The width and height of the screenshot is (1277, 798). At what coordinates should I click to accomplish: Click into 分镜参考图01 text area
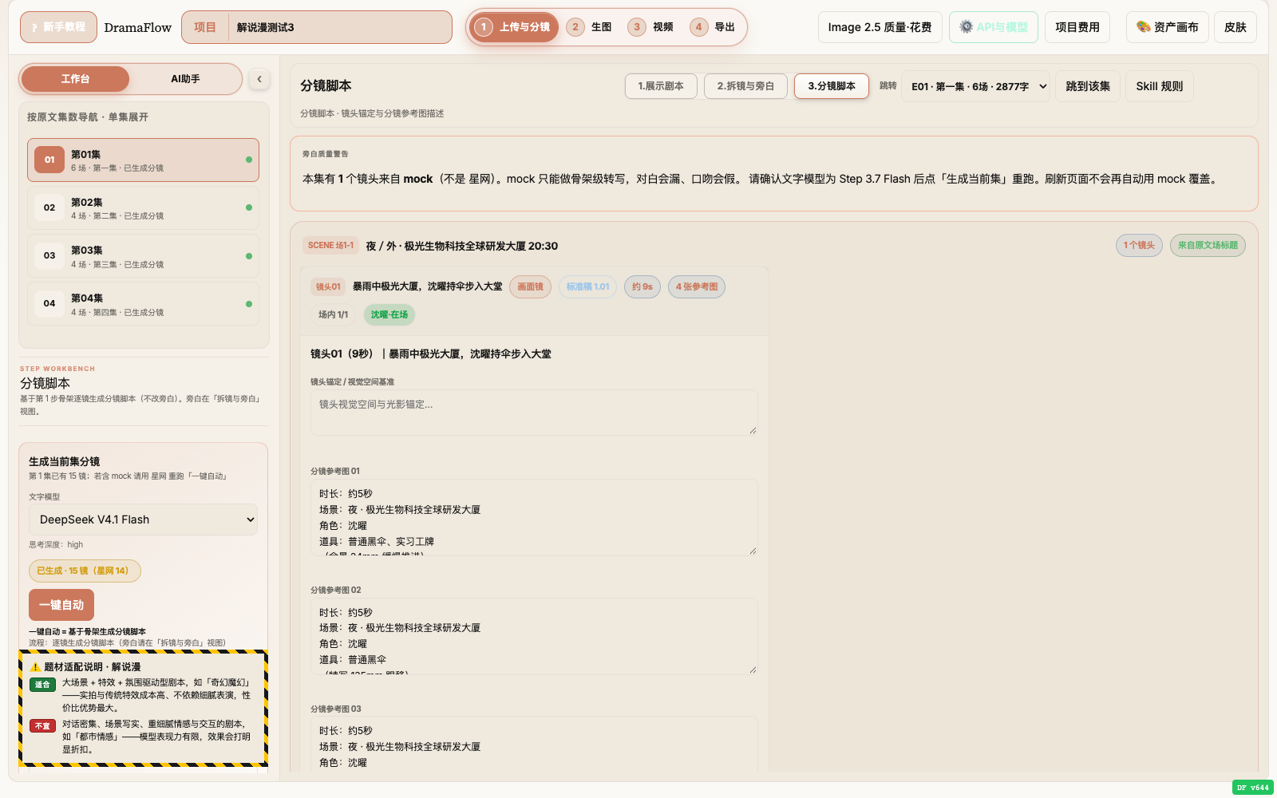tap(534, 517)
